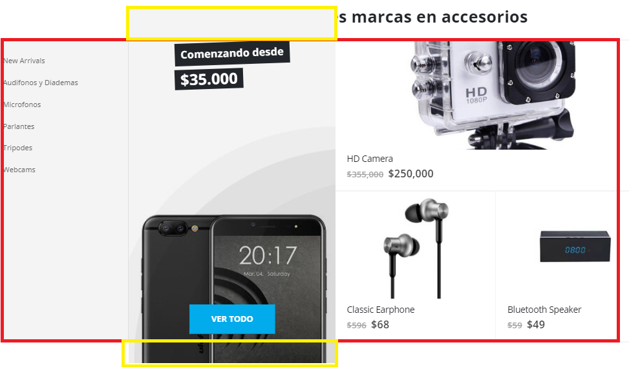Open the New Arrivals category
The width and height of the screenshot is (629, 367).
click(x=24, y=61)
